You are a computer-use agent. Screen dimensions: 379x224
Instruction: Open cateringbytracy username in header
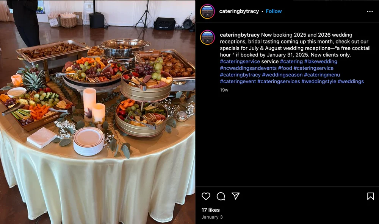tap(239, 11)
